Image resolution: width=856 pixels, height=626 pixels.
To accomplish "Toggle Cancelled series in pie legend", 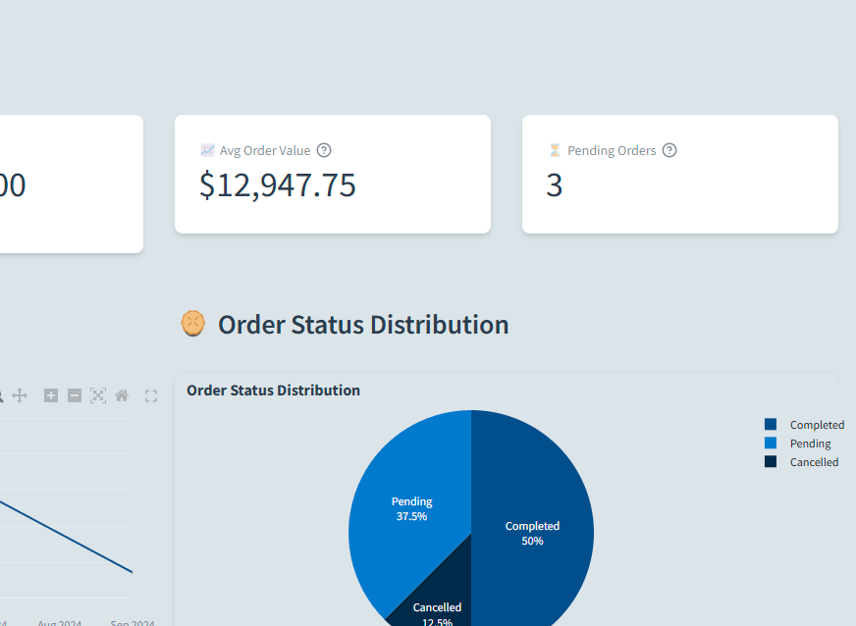I will click(814, 462).
